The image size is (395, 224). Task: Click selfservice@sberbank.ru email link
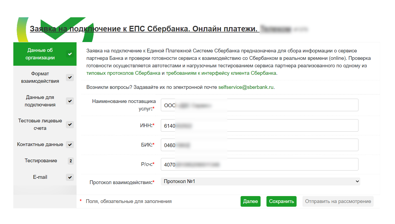(x=246, y=87)
